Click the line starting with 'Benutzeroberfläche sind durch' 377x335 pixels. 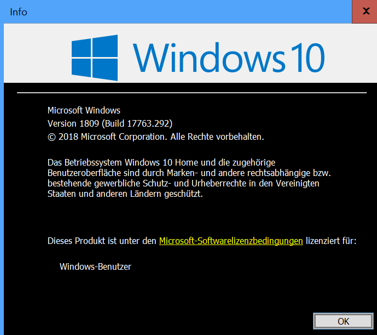(x=189, y=173)
